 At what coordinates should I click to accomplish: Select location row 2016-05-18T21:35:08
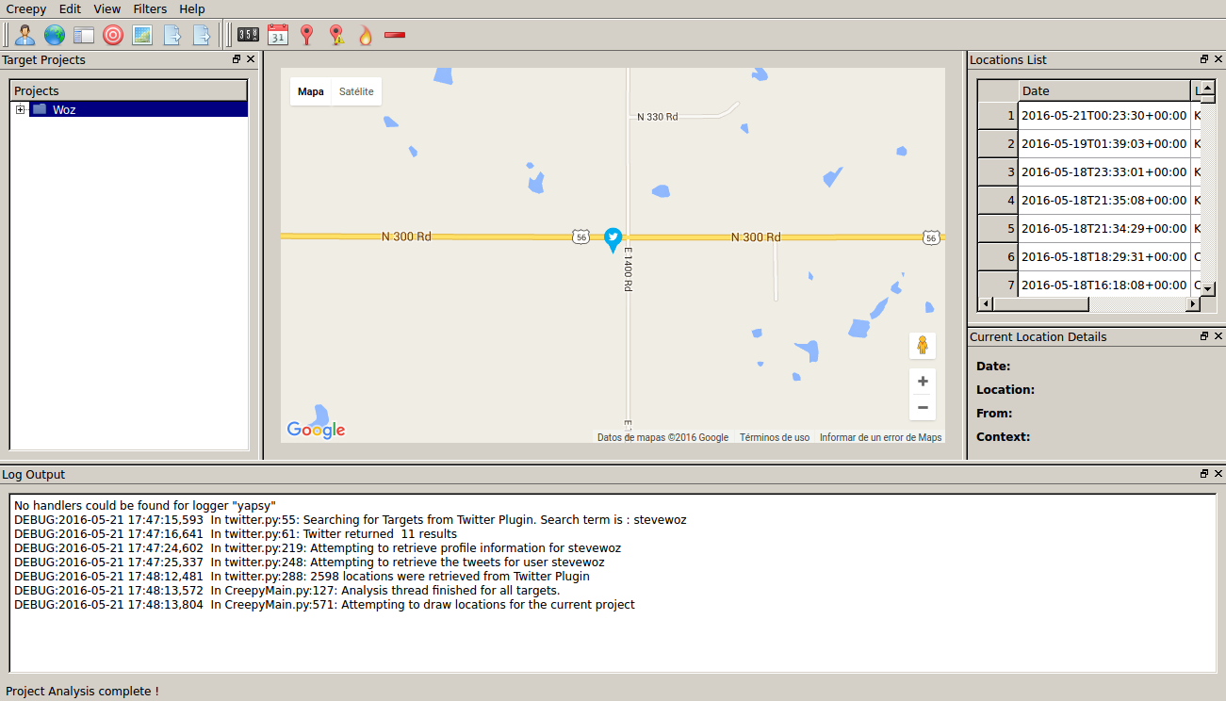(x=1104, y=200)
